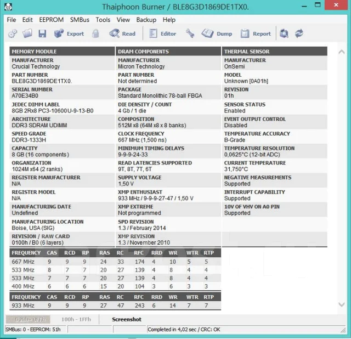Click the padlock write-protection icon
Viewport: 351px width, 339px height.
95,34
